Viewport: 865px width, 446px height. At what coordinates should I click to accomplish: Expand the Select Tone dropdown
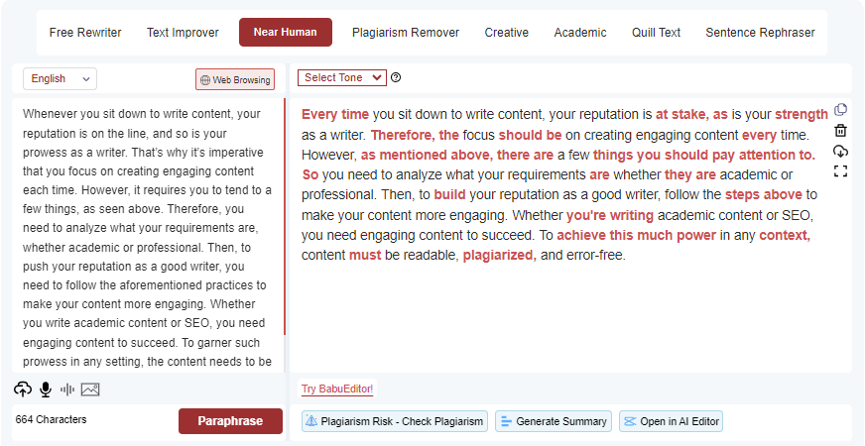click(341, 77)
